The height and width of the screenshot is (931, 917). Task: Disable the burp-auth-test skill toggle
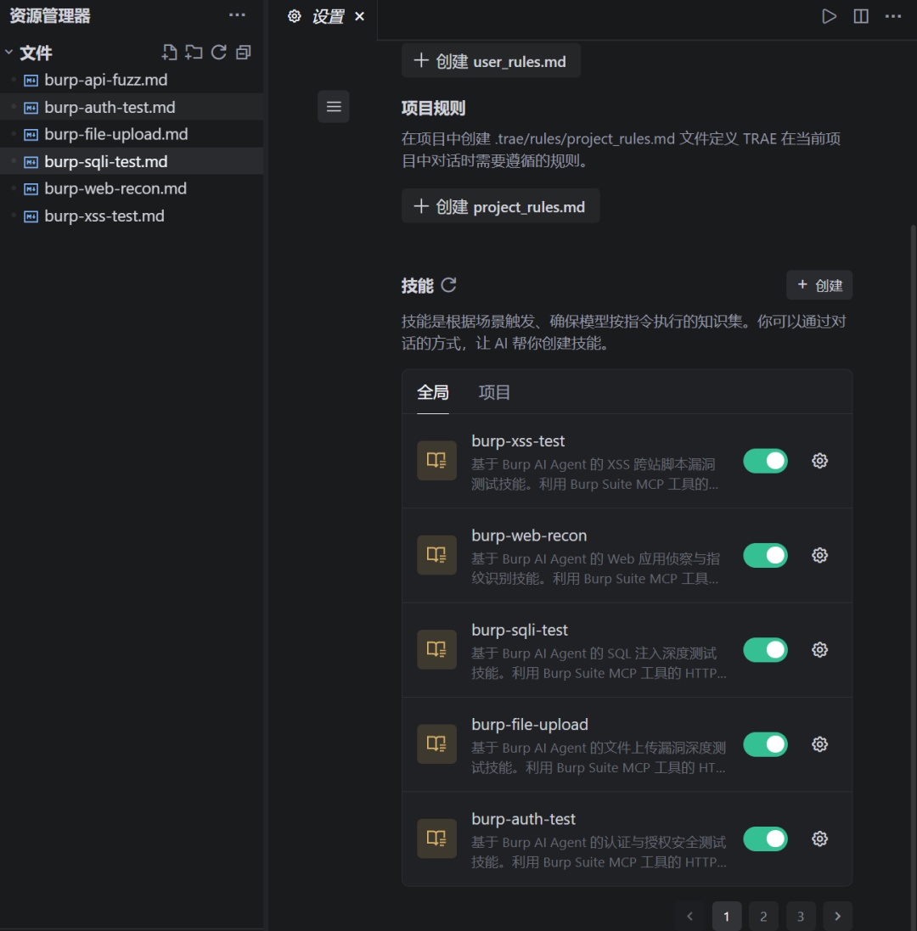765,838
